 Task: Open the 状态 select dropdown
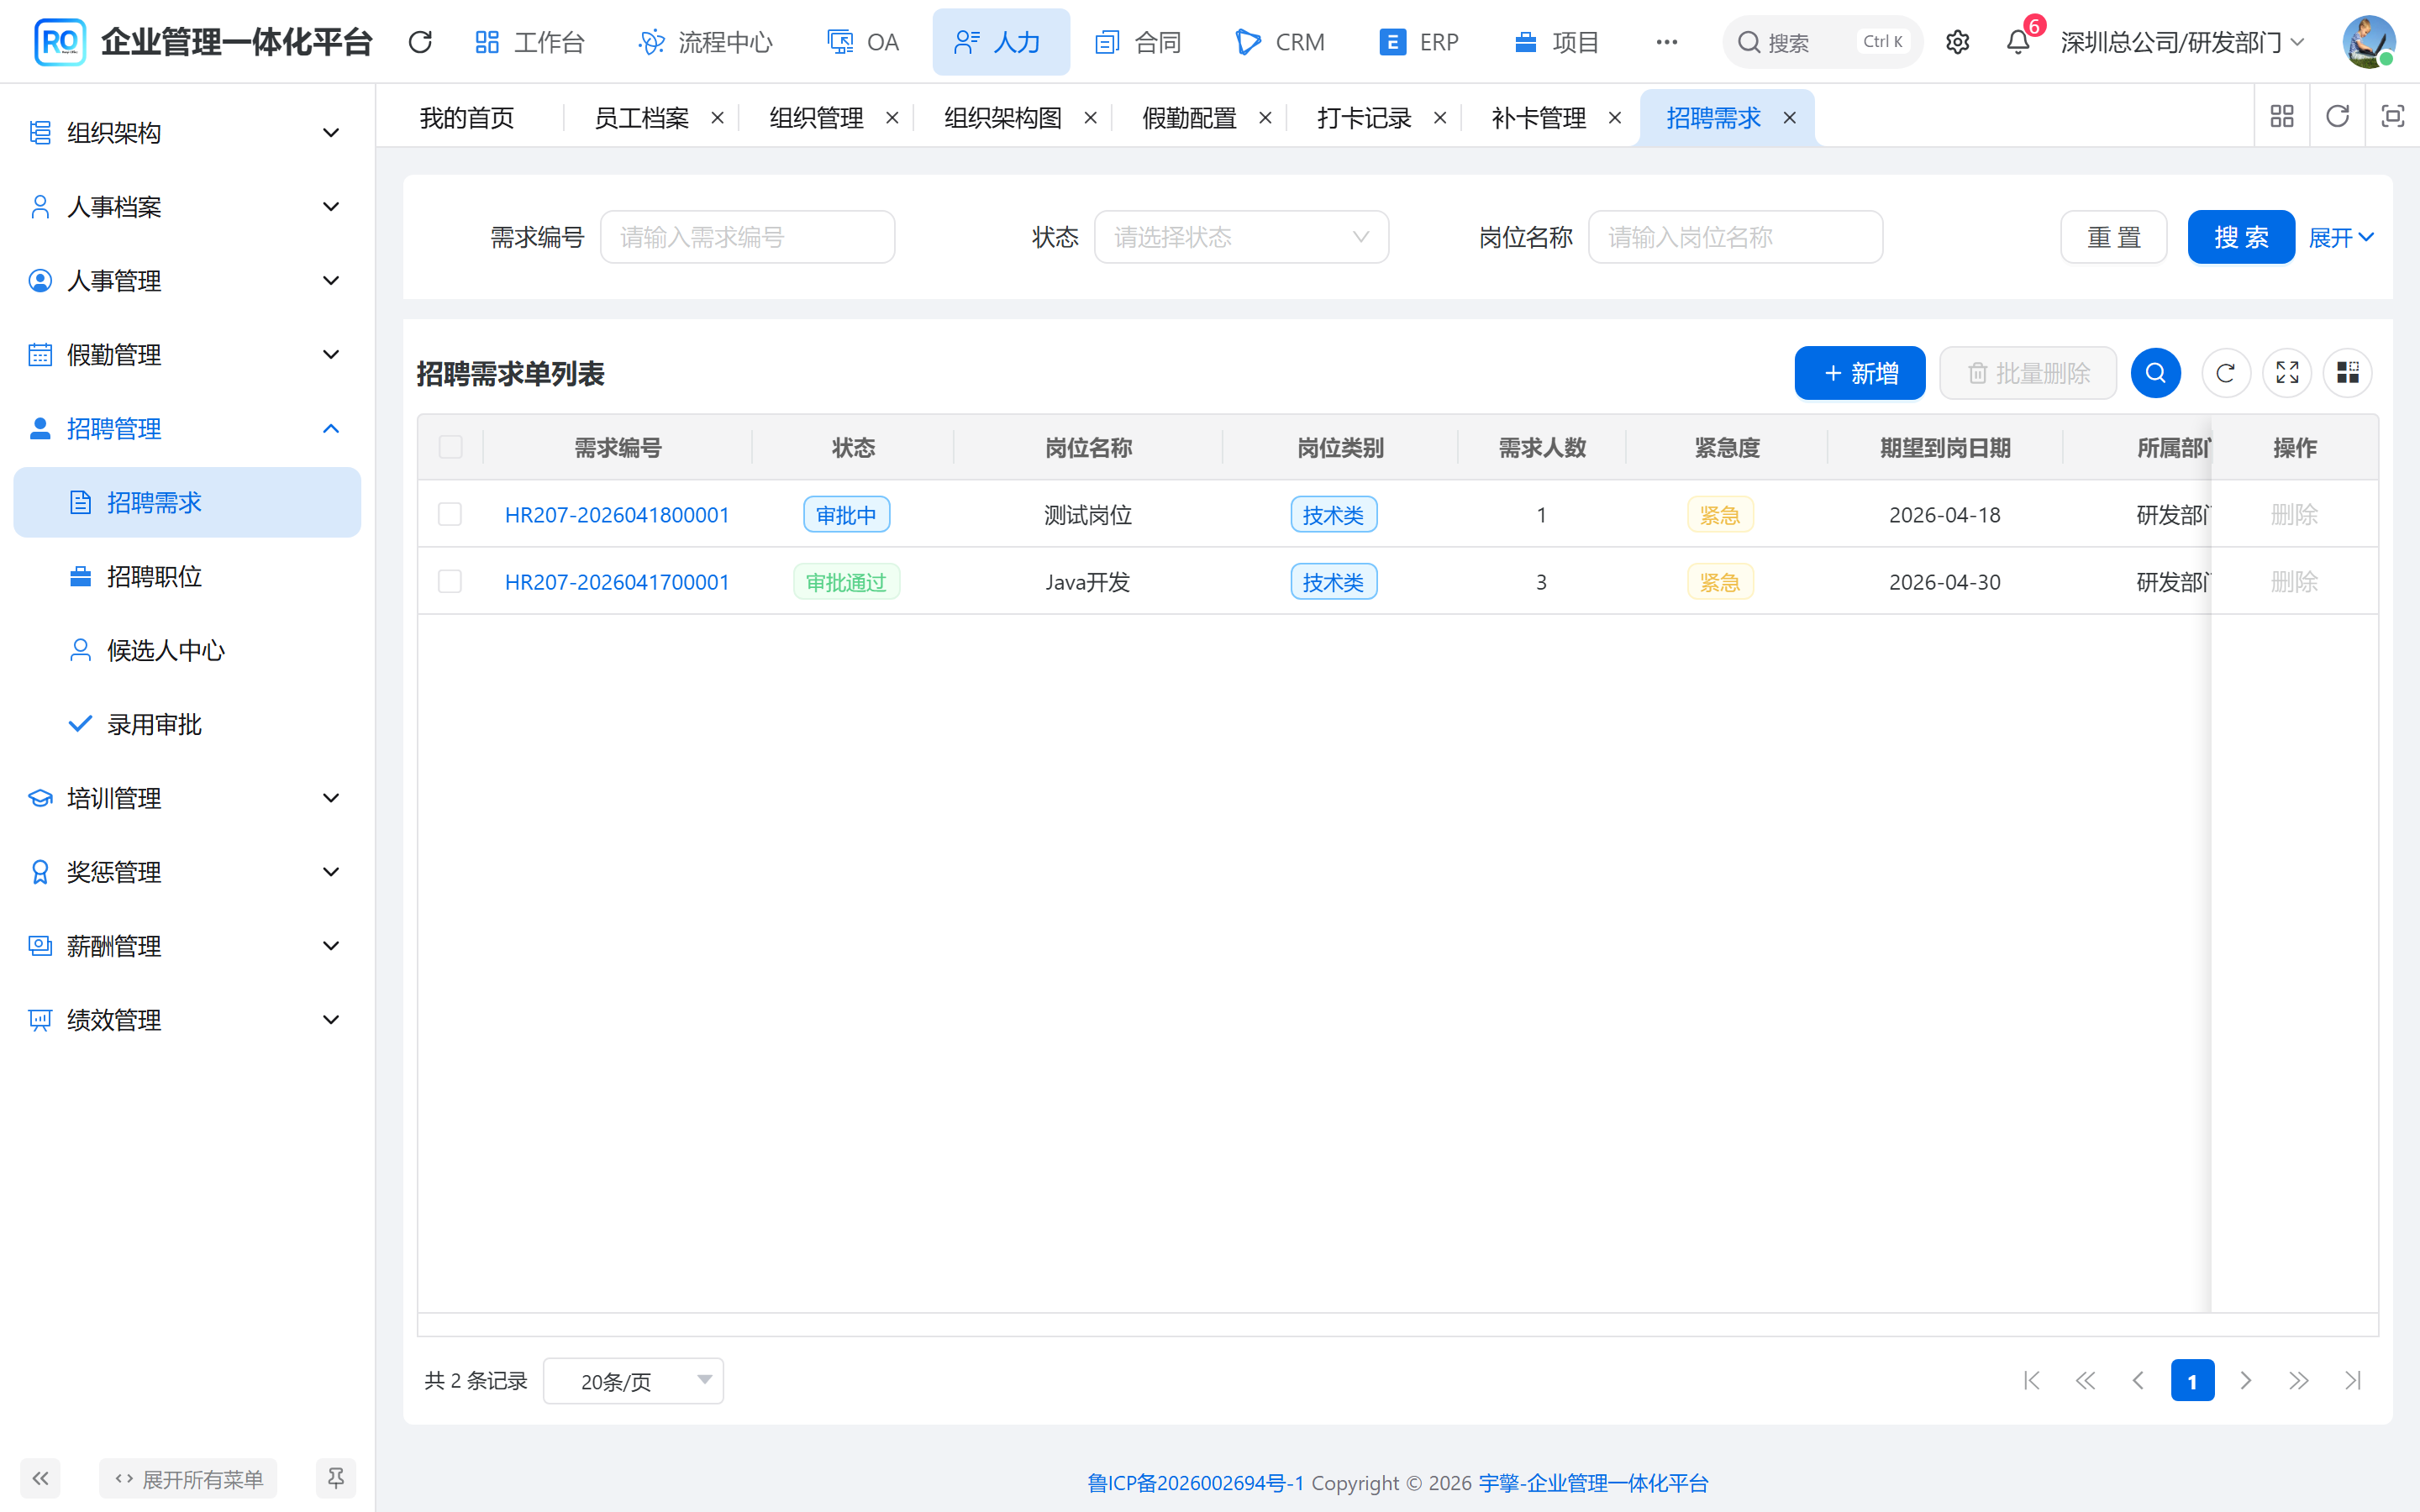point(1241,237)
